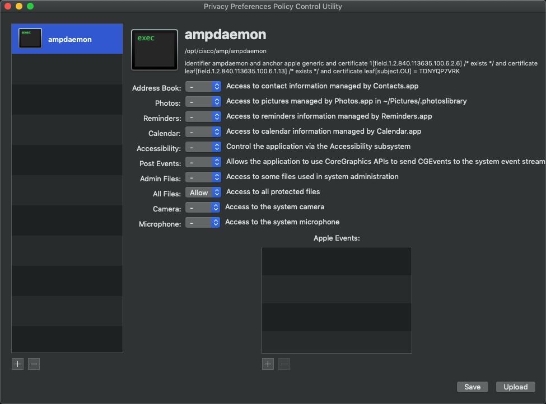The width and height of the screenshot is (546, 404).
Task: Change the All Files dropdown set to Allow
Action: [203, 192]
